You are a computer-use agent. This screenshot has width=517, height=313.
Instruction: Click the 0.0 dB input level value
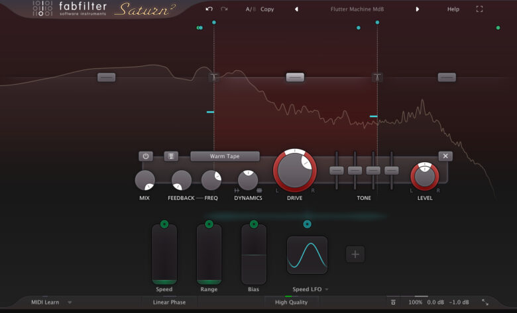tap(435, 302)
